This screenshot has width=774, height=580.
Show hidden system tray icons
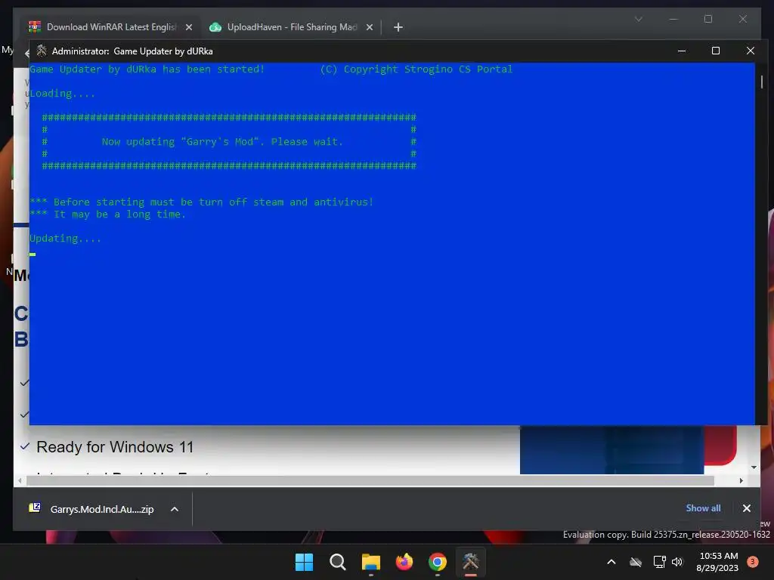click(x=611, y=562)
